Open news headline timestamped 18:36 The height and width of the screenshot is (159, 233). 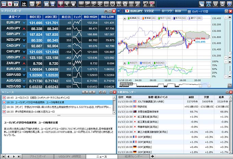(58, 107)
